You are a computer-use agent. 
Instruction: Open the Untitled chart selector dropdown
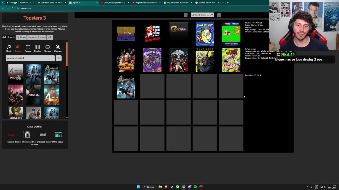pos(202,15)
